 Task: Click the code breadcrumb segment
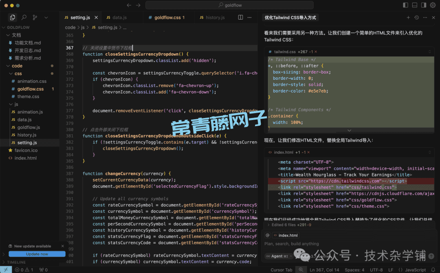[x=70, y=28]
